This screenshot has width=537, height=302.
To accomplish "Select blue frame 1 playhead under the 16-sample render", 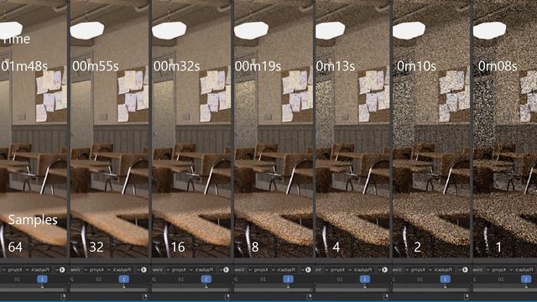I will tap(206, 279).
